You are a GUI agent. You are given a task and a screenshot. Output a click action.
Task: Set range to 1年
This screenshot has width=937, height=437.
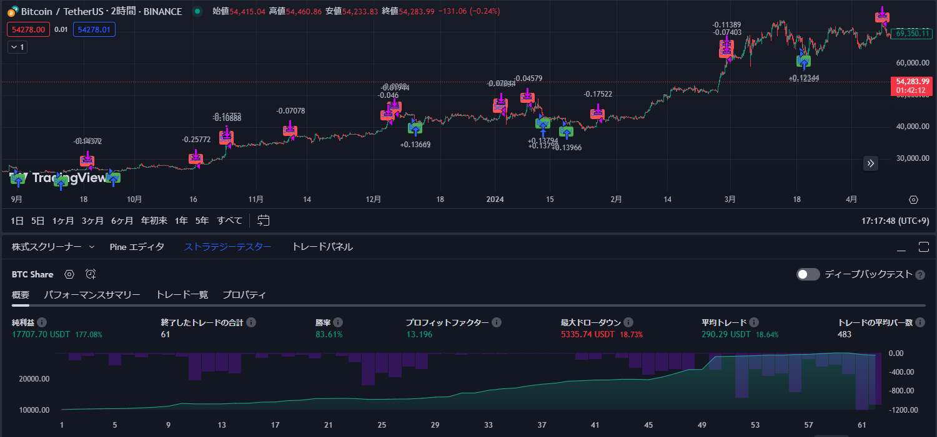181,220
